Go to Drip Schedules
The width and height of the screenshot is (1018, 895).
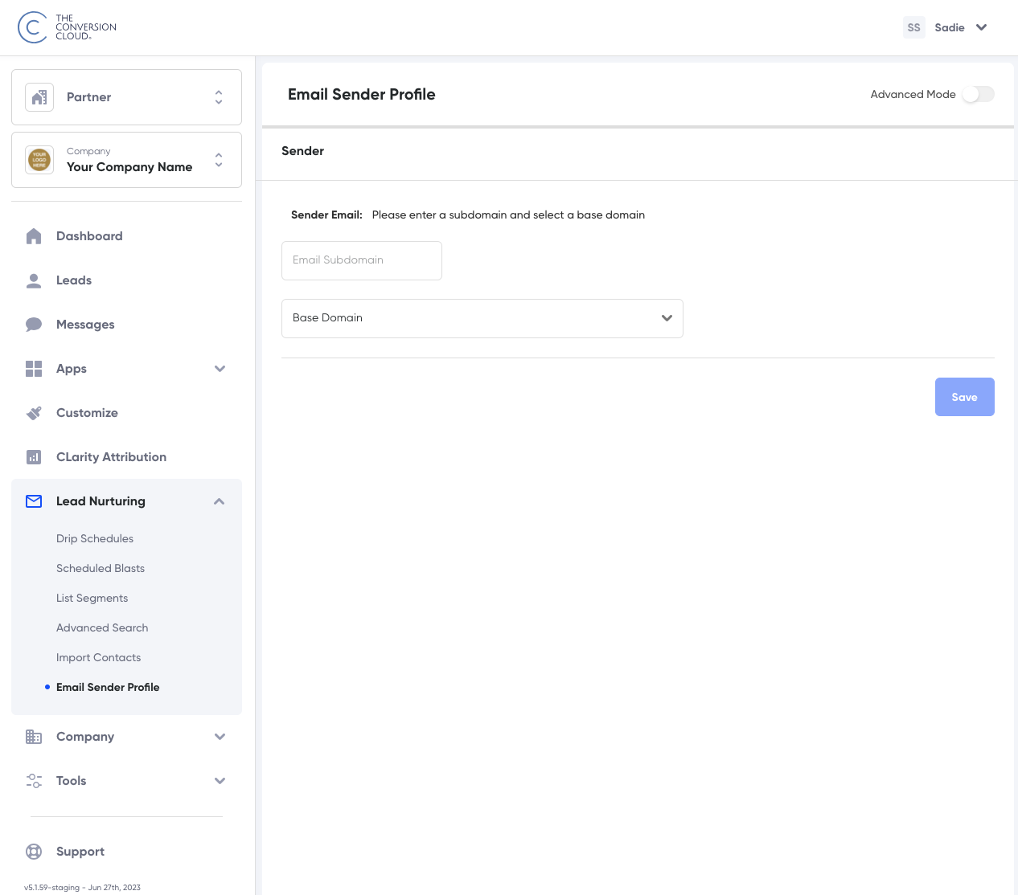[x=95, y=538]
